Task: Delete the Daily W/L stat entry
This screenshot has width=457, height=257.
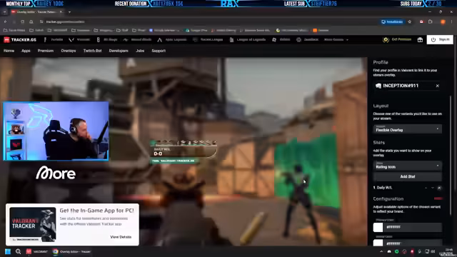Action: tap(439, 188)
